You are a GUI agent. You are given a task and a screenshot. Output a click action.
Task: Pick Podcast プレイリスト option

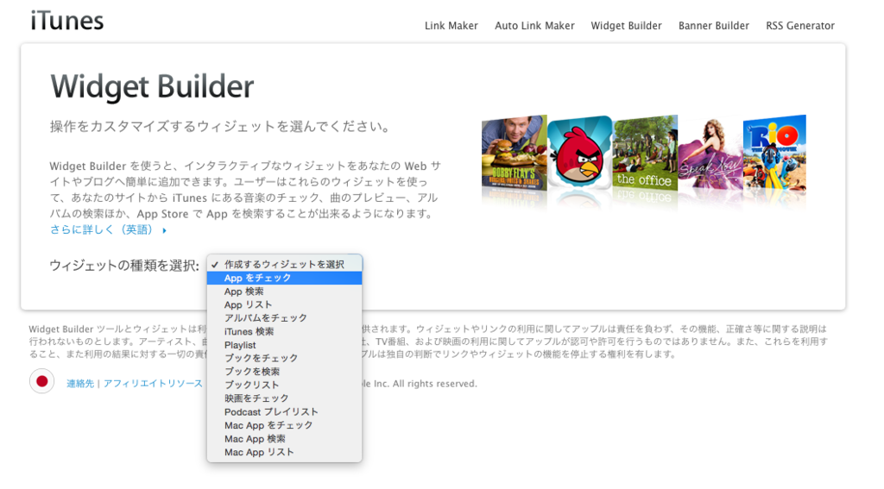point(284,412)
